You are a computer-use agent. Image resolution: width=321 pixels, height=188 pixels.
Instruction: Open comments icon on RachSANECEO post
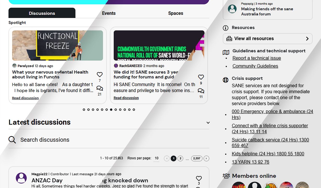(201, 91)
